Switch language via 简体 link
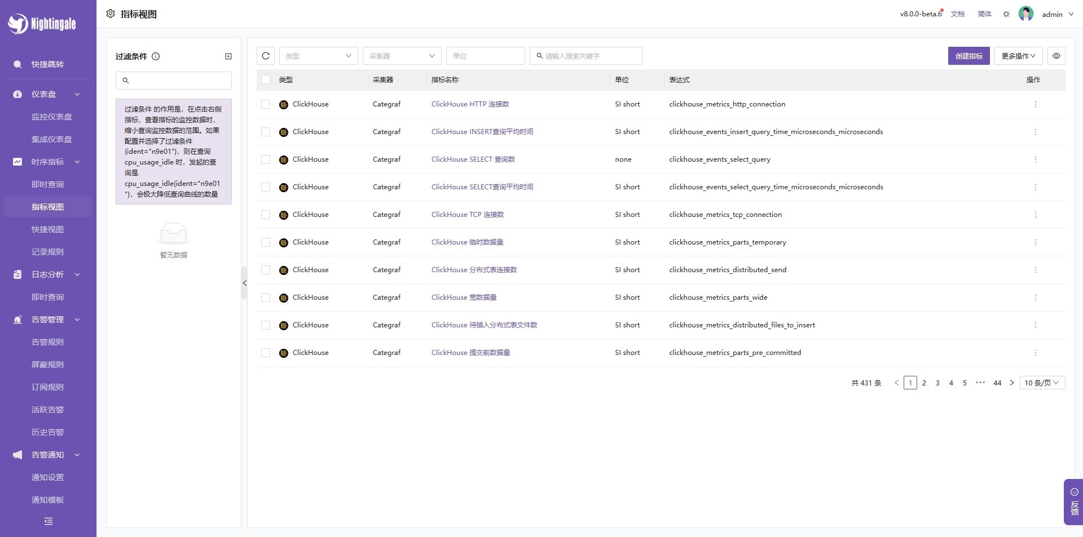The image size is (1083, 537). [x=985, y=14]
